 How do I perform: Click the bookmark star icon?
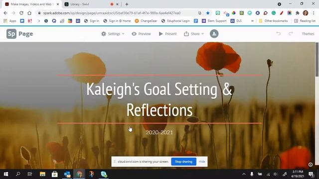tap(208, 13)
